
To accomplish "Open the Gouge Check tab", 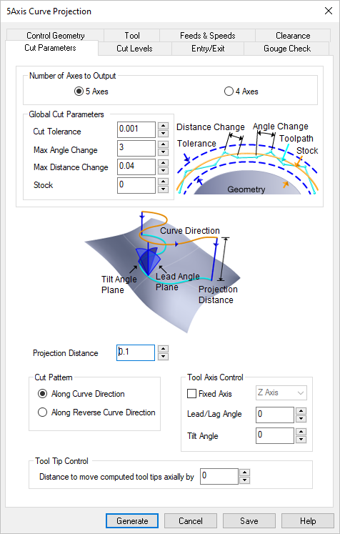I will (x=287, y=49).
